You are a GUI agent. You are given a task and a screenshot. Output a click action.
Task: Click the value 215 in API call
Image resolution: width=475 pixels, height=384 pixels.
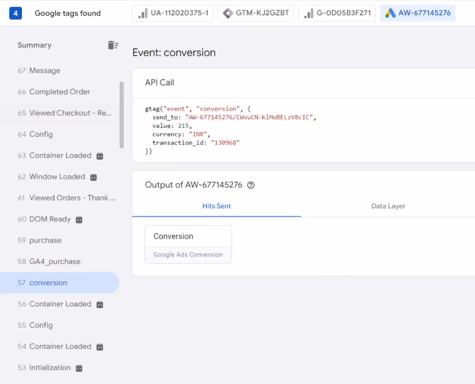click(x=183, y=126)
